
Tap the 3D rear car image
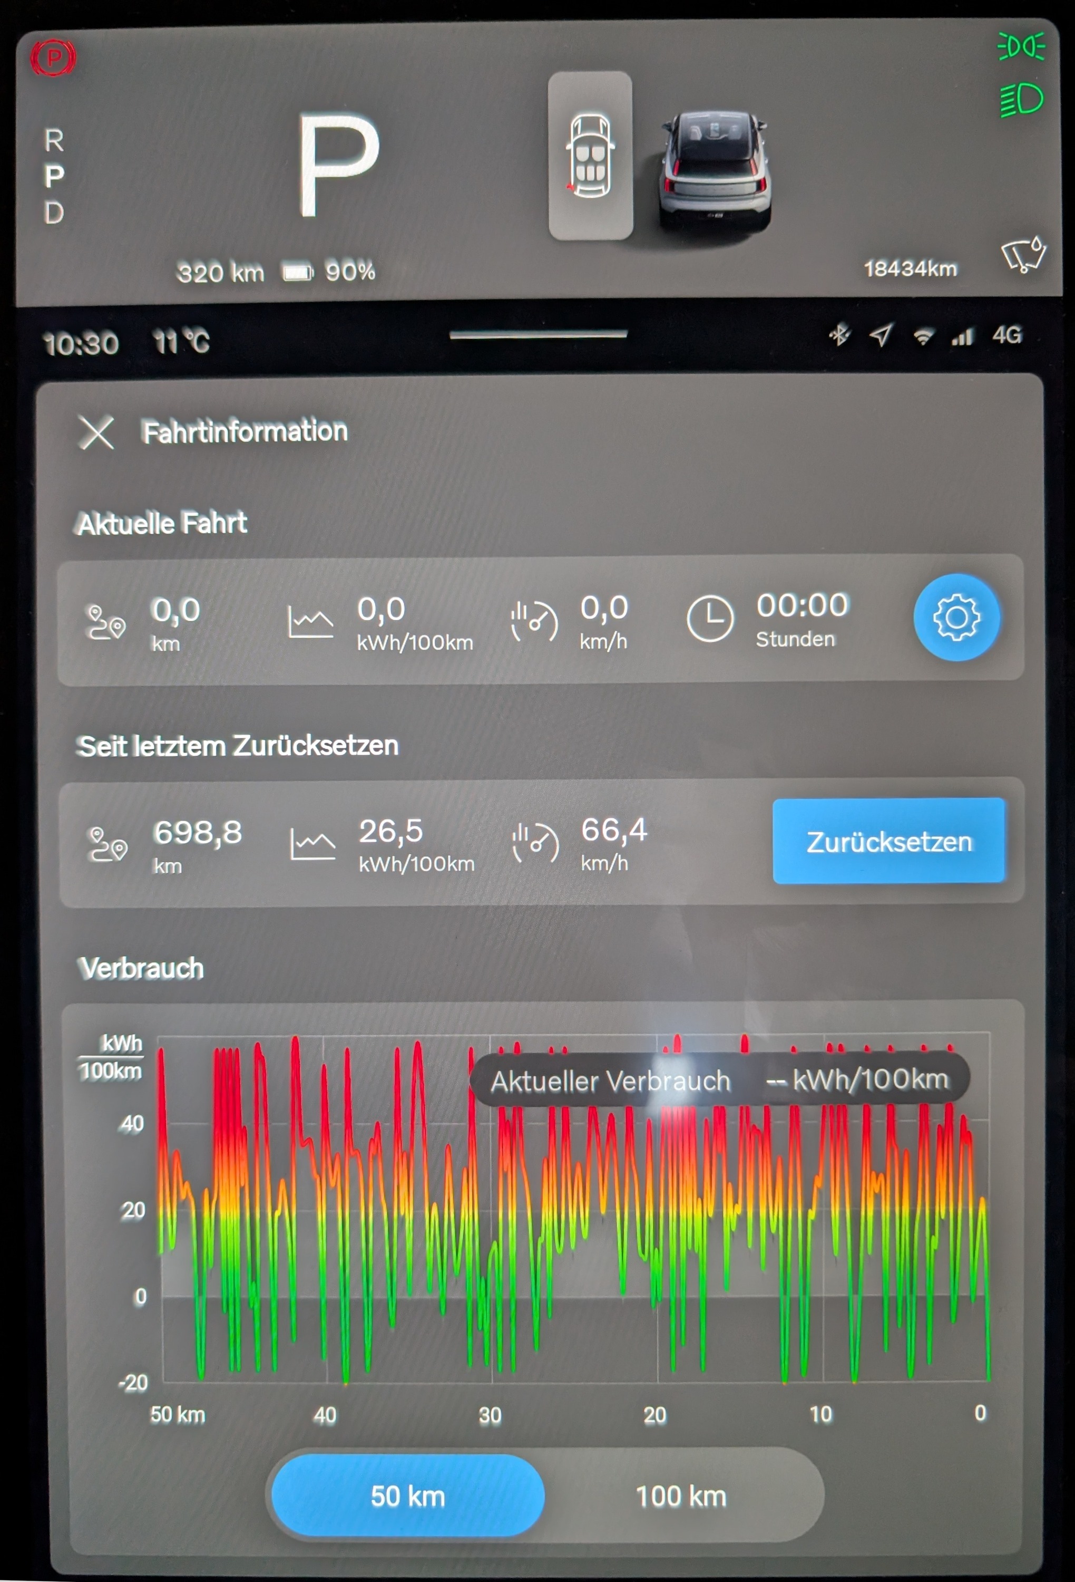715,170
